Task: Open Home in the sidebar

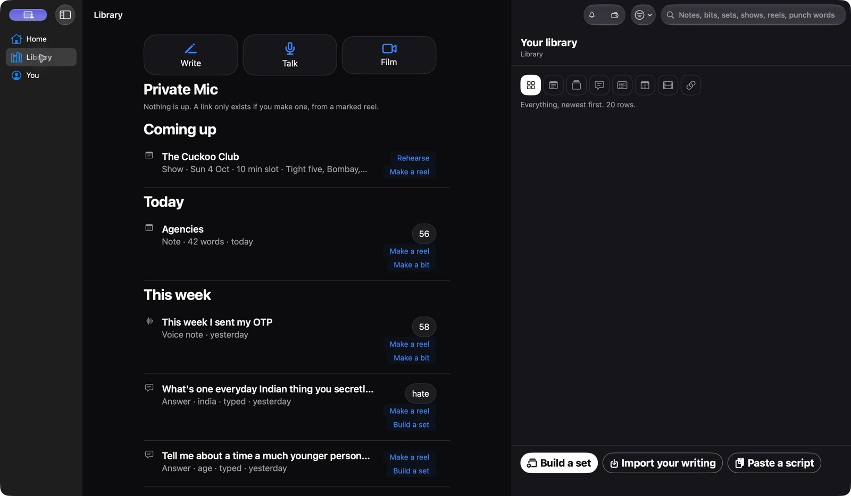Action: pos(41,39)
